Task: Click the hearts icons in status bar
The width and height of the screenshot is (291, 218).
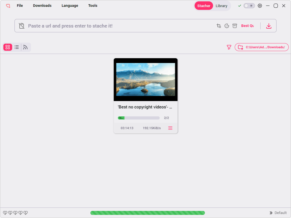Action: 15,213
